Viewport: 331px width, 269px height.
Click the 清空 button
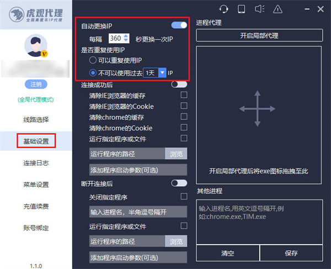(228, 253)
